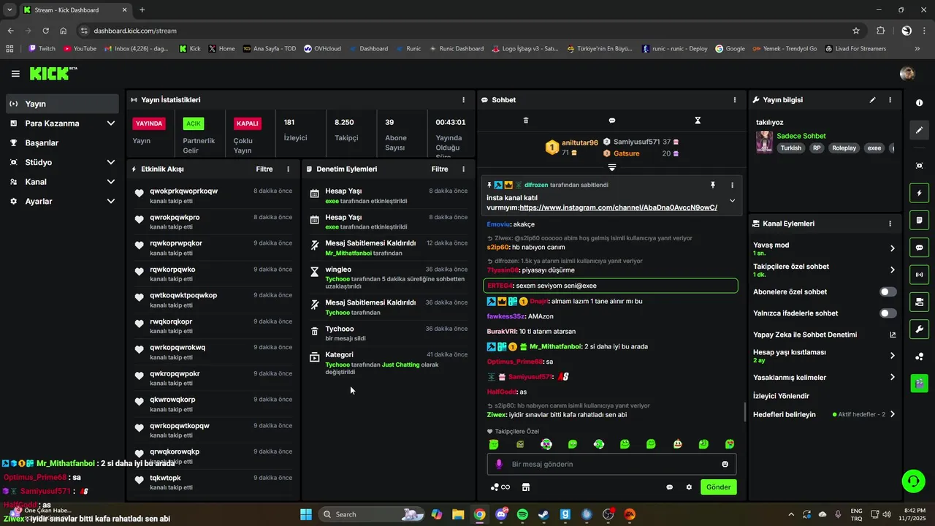Open Hesap yaşı kısıtlaması arrow
Image resolution: width=935 pixels, height=526 pixels.
click(892, 356)
